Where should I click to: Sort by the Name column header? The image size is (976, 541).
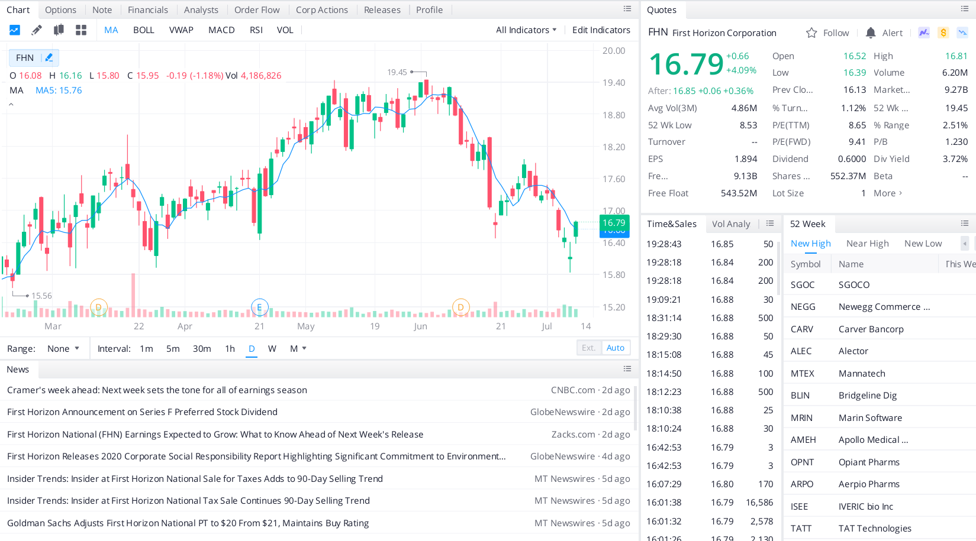[x=851, y=264]
